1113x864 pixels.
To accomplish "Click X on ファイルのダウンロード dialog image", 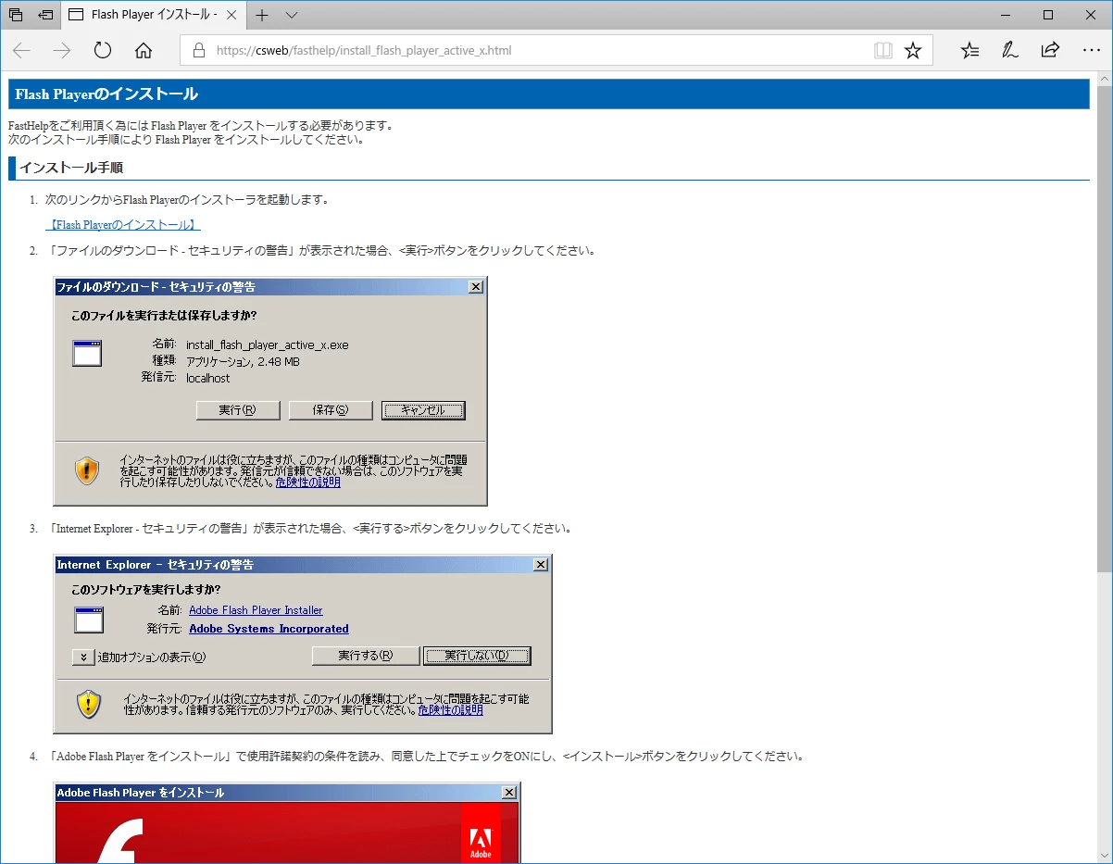I will 476,287.
